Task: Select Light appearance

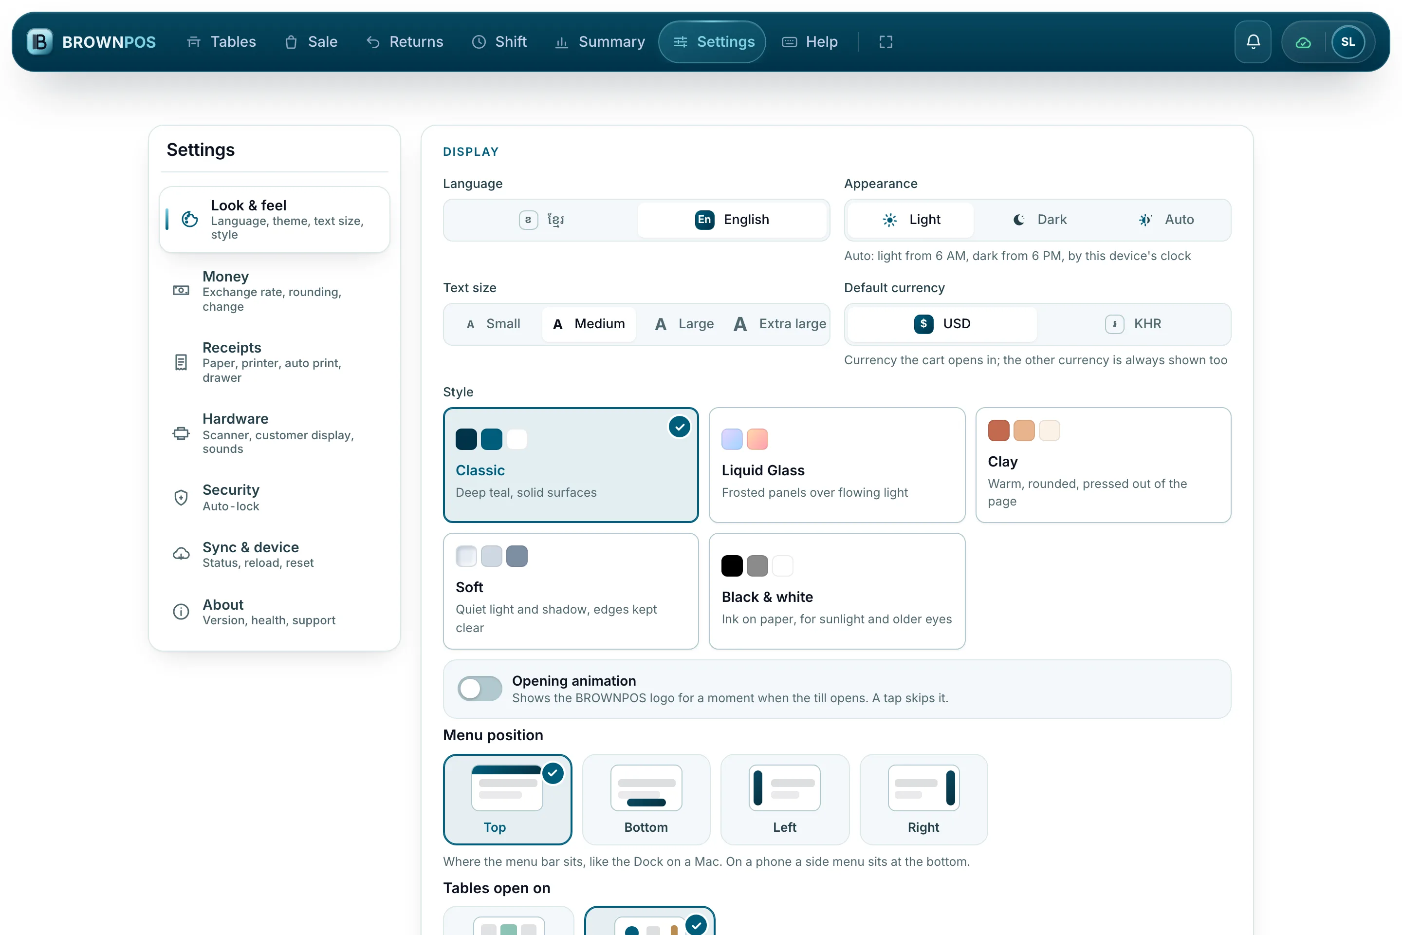Action: coord(910,220)
